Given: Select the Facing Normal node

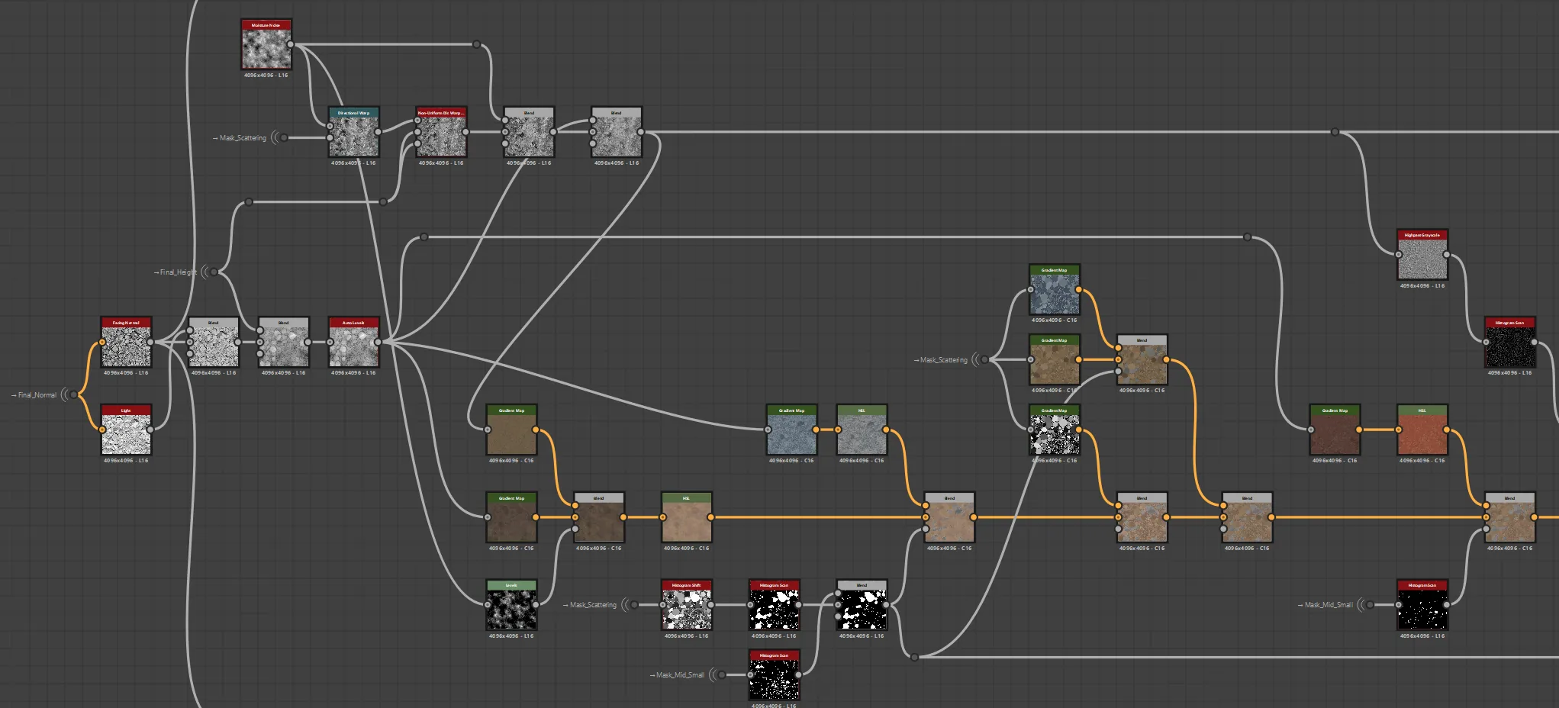Looking at the screenshot, I should tap(126, 343).
